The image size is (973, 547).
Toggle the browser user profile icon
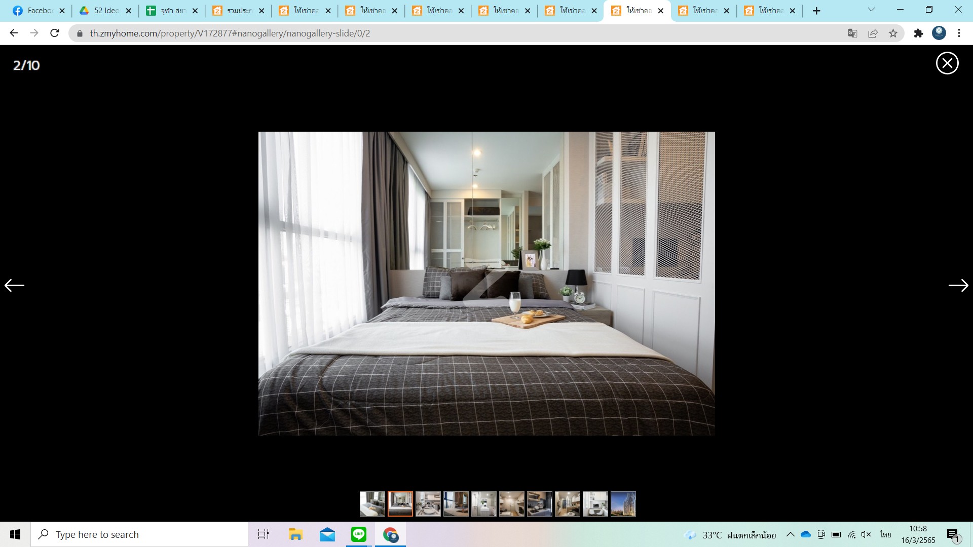[x=940, y=33]
